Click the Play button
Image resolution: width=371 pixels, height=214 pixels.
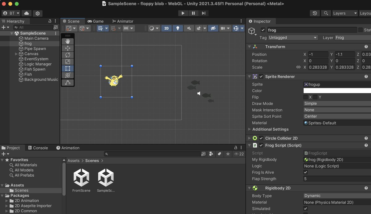point(183,13)
